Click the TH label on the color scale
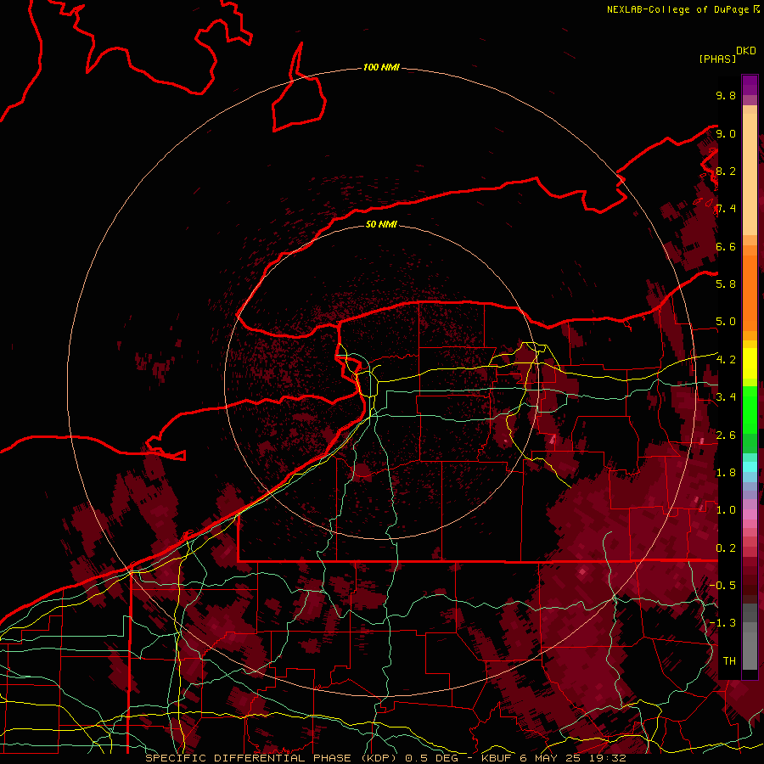This screenshot has width=764, height=764. click(x=729, y=660)
